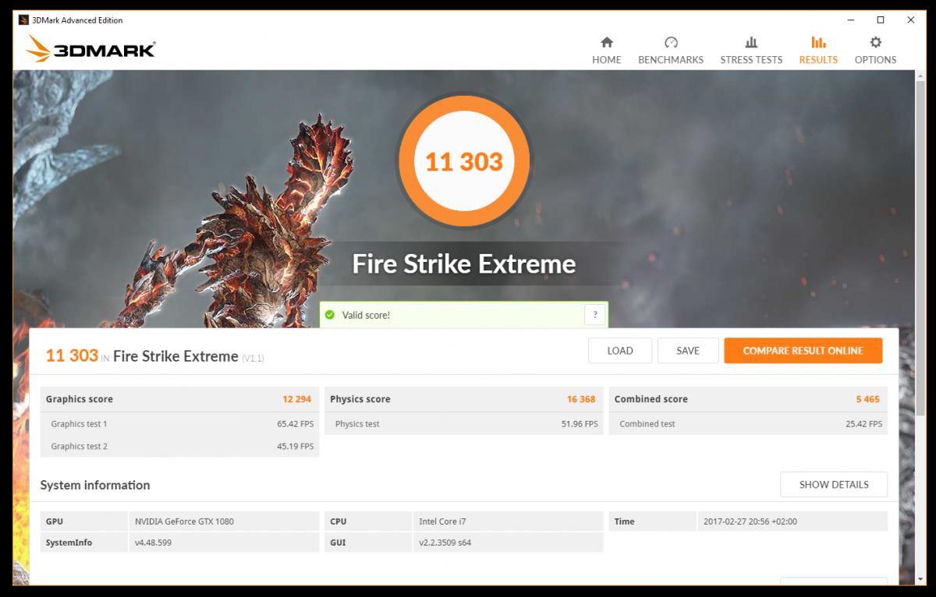This screenshot has width=936, height=597.
Task: Switch to the BENCHMARKS tab
Action: point(671,50)
